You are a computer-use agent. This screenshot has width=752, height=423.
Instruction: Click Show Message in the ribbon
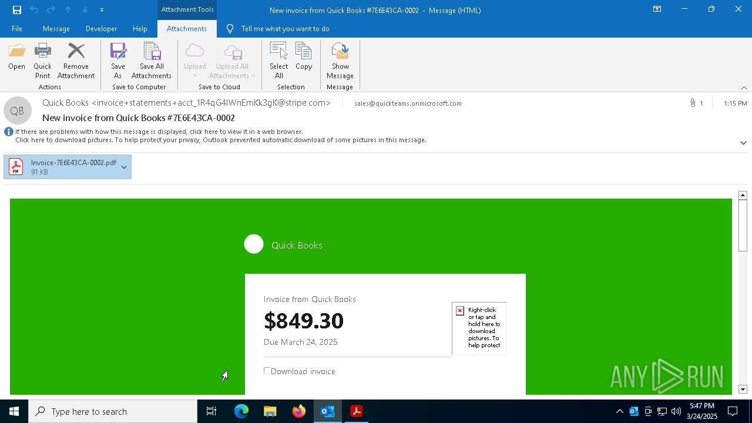340,61
